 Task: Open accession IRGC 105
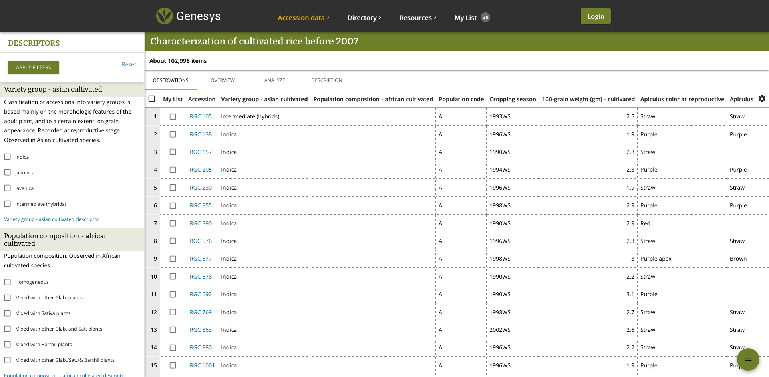tap(200, 116)
